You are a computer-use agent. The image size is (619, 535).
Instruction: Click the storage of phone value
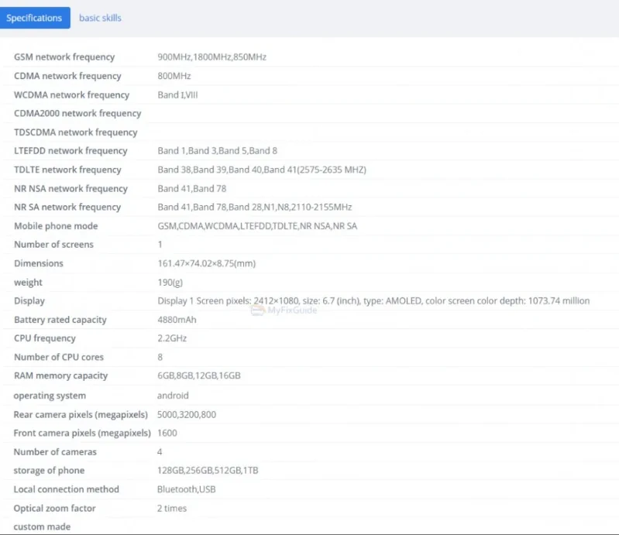(208, 470)
